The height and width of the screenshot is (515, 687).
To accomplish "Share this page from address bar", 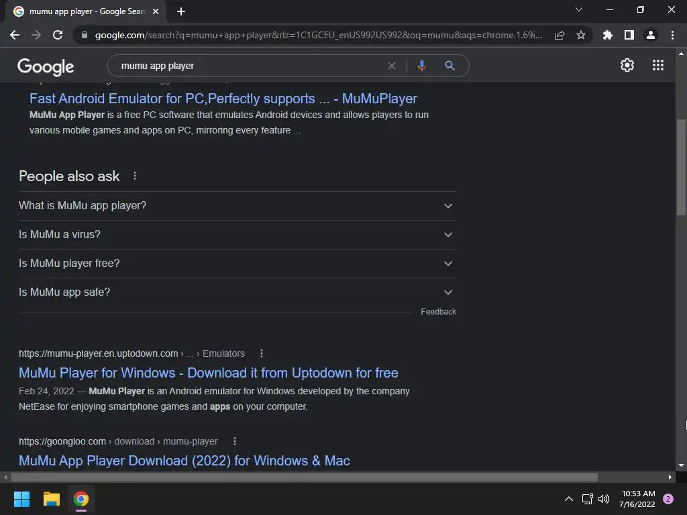I will pyautogui.click(x=560, y=35).
